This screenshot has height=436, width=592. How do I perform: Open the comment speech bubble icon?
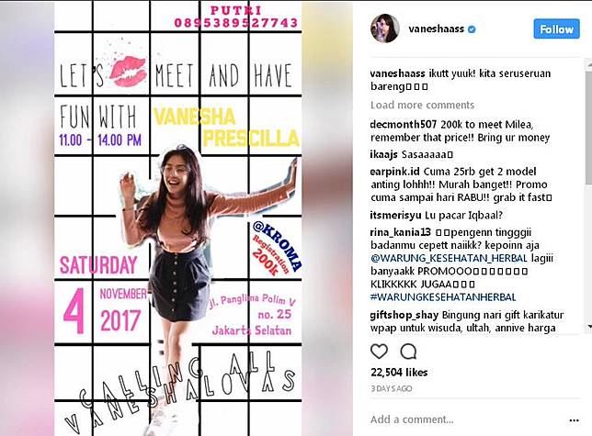pos(408,352)
